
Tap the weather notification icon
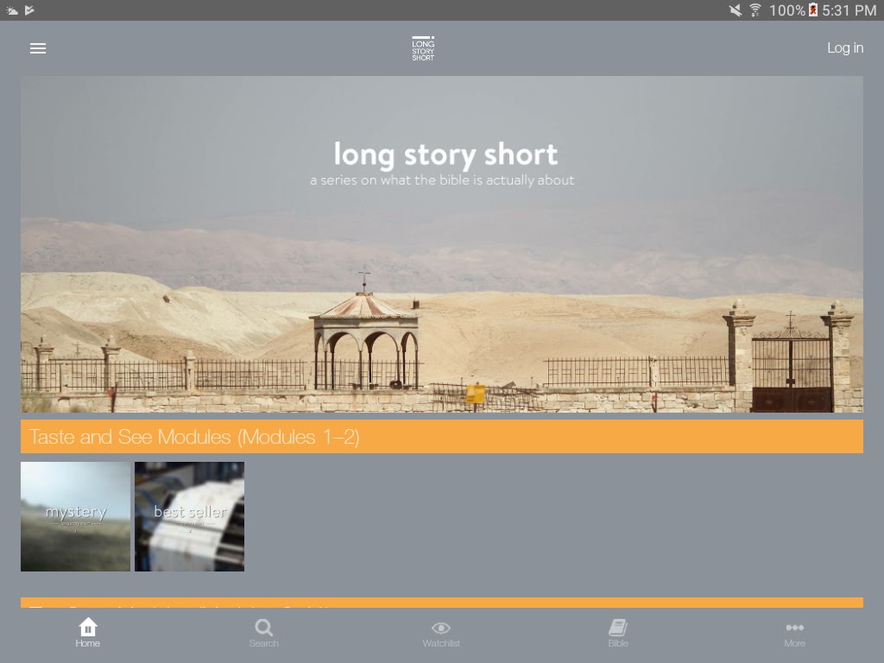12,10
